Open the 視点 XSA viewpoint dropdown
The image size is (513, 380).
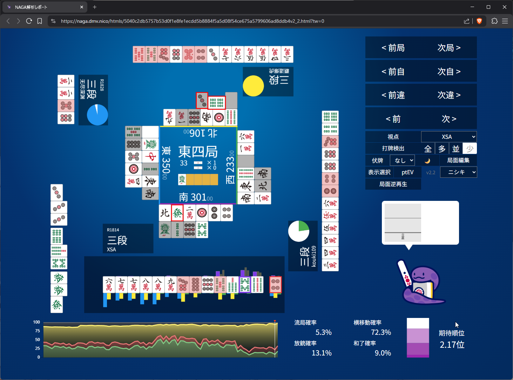point(449,137)
